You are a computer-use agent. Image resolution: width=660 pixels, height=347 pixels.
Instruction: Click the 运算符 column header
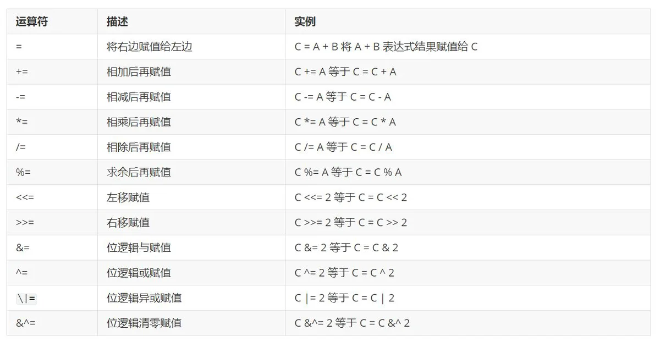click(31, 22)
